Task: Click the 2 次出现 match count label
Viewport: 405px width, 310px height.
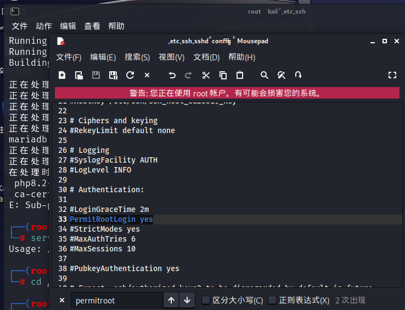Action: tap(350, 300)
